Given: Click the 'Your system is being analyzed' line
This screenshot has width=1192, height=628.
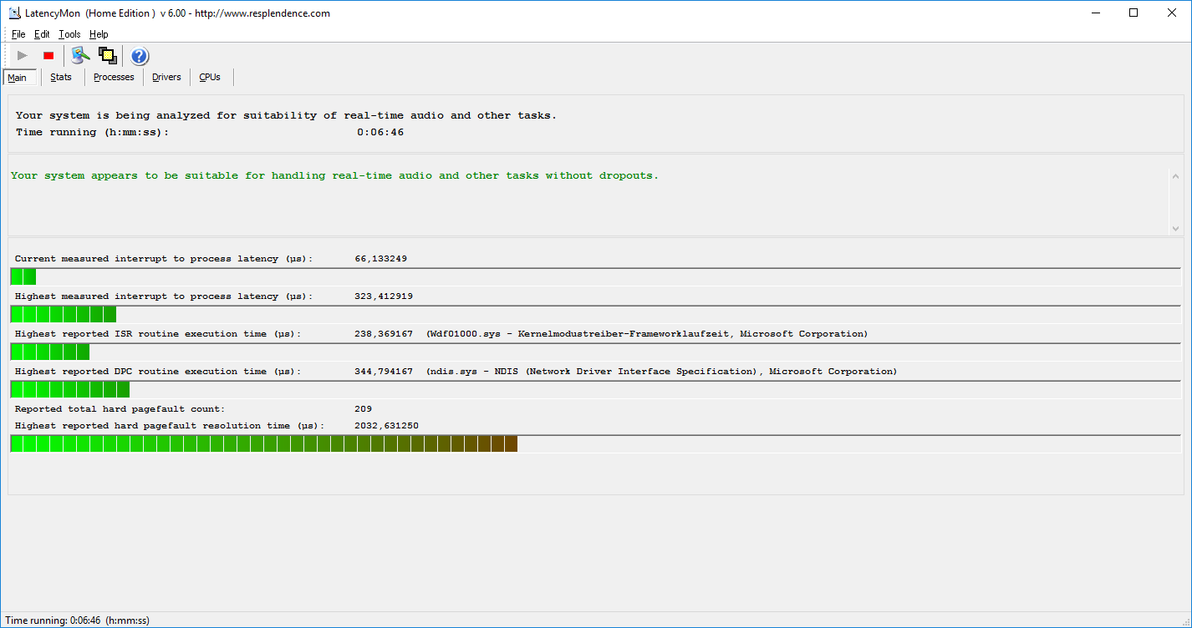Looking at the screenshot, I should (x=286, y=115).
